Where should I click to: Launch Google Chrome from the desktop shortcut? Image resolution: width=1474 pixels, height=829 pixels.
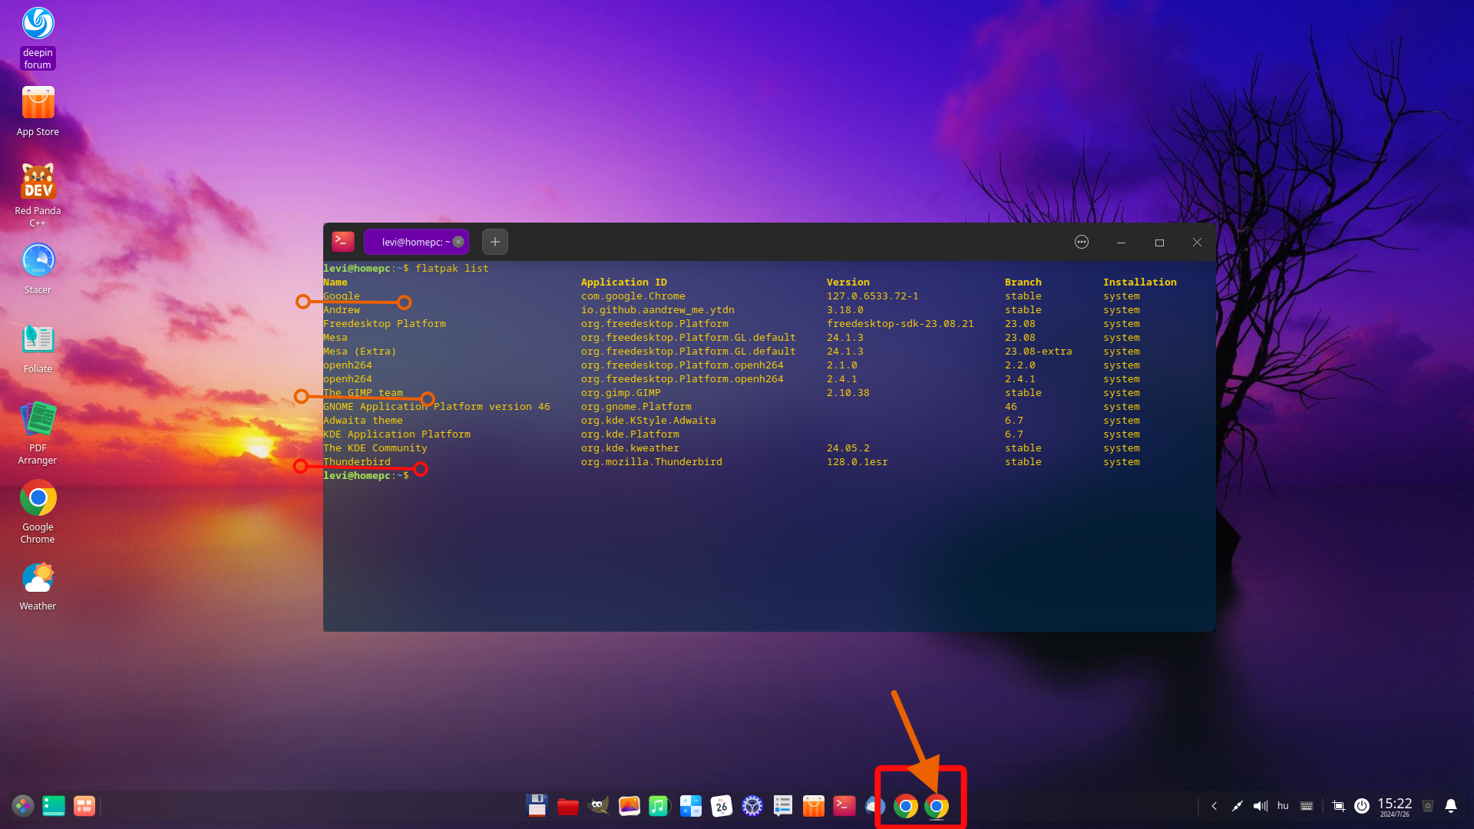pyautogui.click(x=38, y=511)
